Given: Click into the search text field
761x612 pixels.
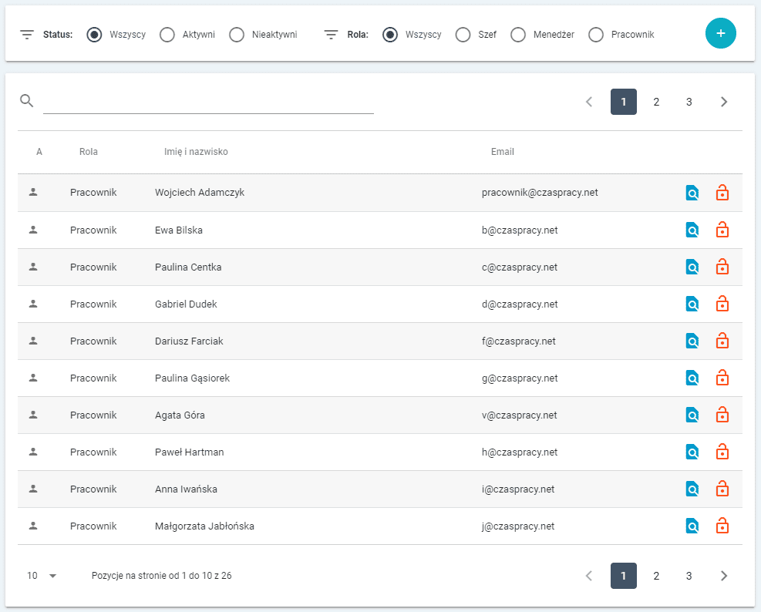Looking at the screenshot, I should point(208,102).
